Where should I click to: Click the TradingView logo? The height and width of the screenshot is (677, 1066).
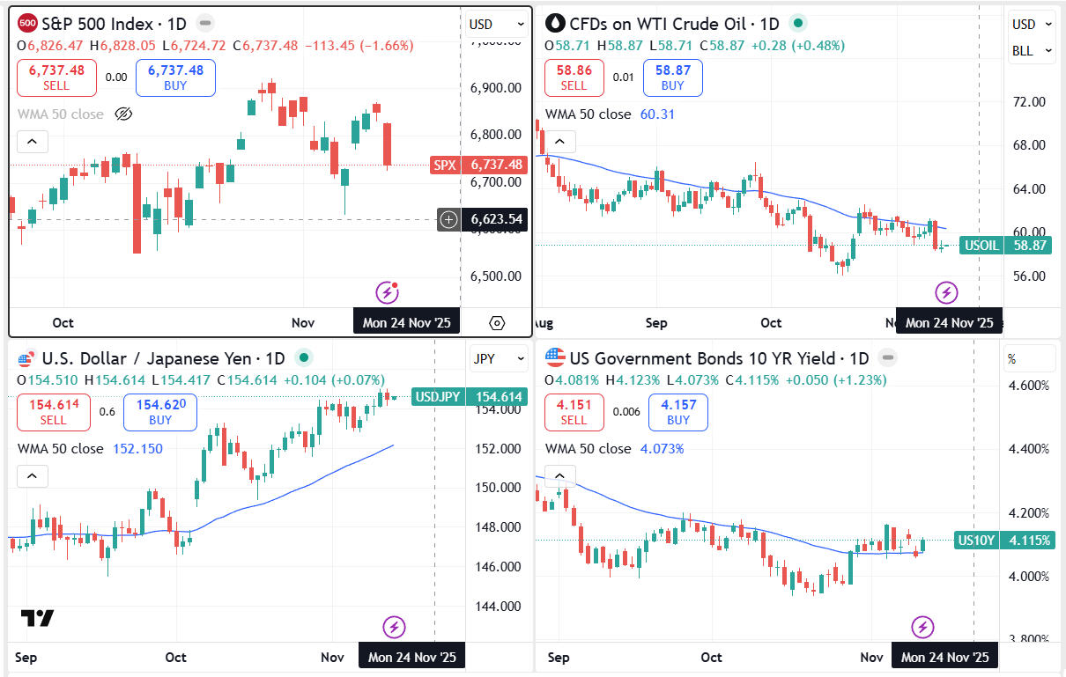pyautogui.click(x=38, y=618)
